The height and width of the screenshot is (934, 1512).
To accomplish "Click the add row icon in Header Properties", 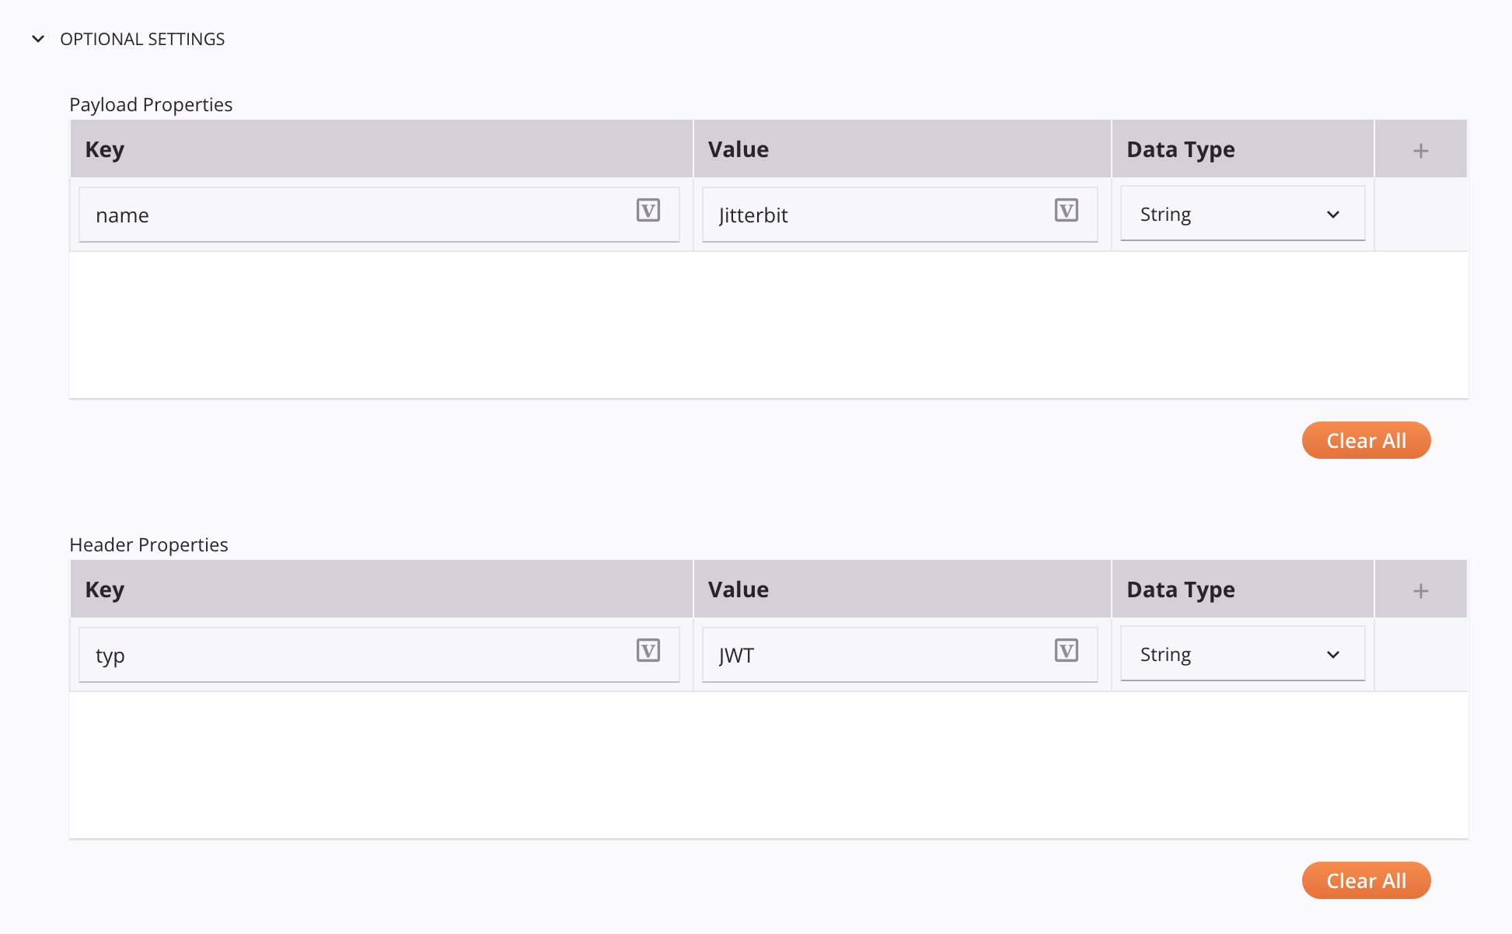I will [1421, 590].
